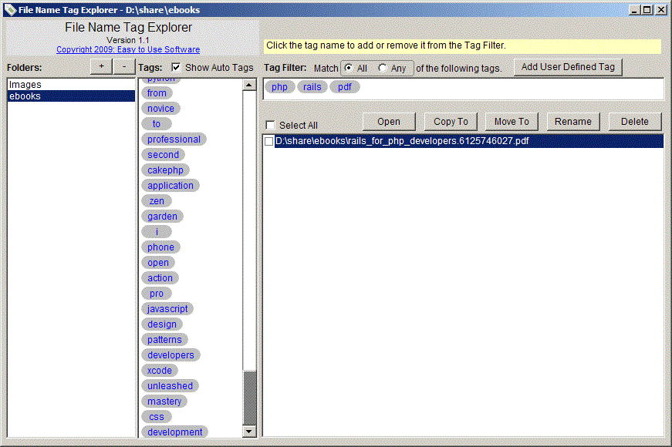Screen dimensions: 672x447
Task: Select the developers tag
Action: (171, 355)
